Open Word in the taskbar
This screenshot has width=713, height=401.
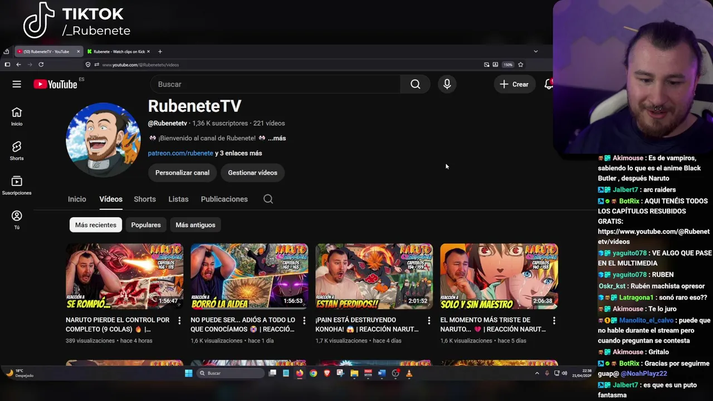382,373
